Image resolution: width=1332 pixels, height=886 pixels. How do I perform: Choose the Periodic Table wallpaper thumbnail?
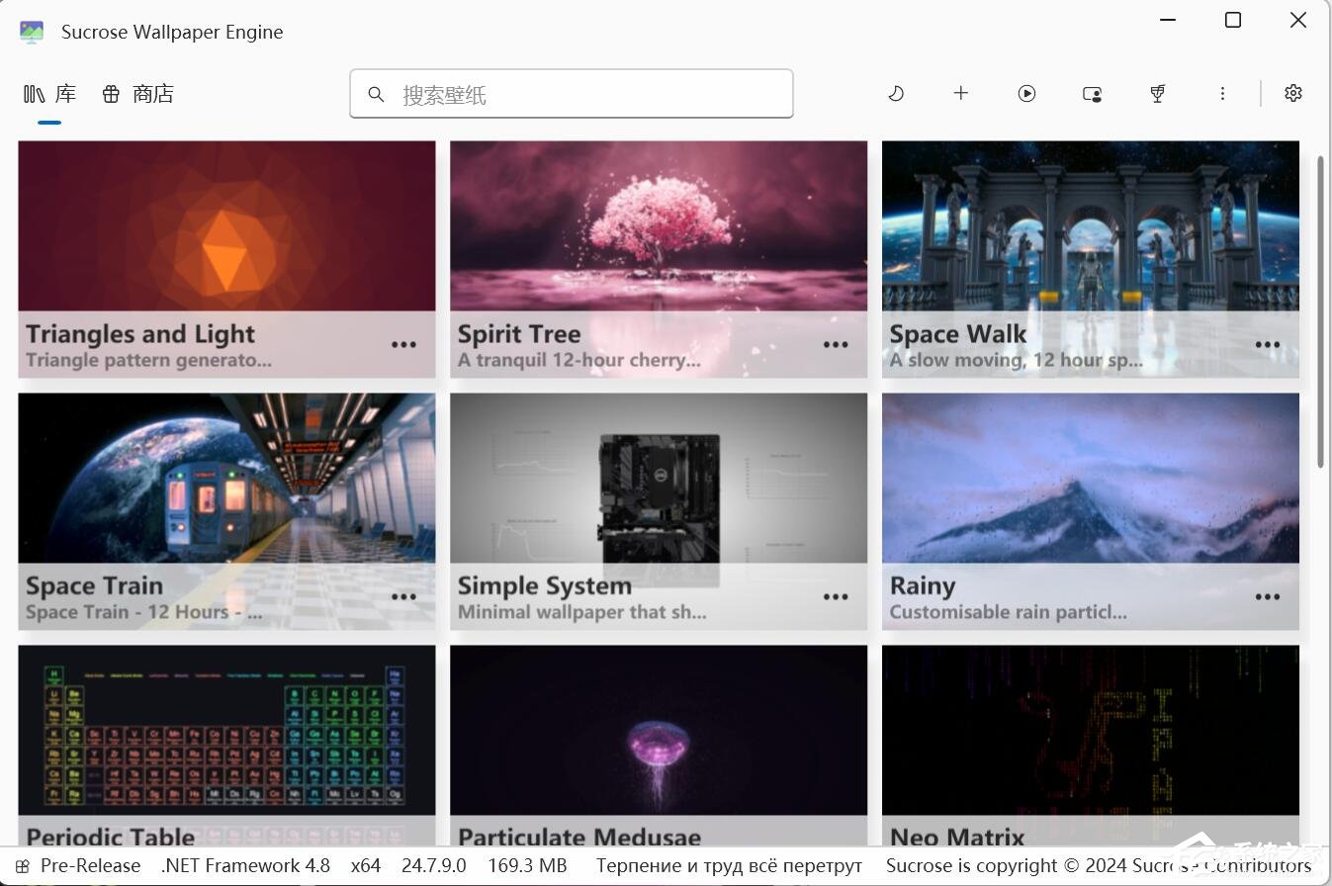pos(226,731)
